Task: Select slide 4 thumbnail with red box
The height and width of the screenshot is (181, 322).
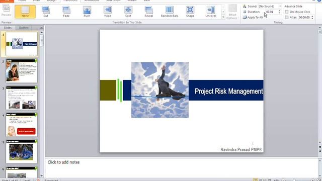Action: pyautogui.click(x=22, y=125)
